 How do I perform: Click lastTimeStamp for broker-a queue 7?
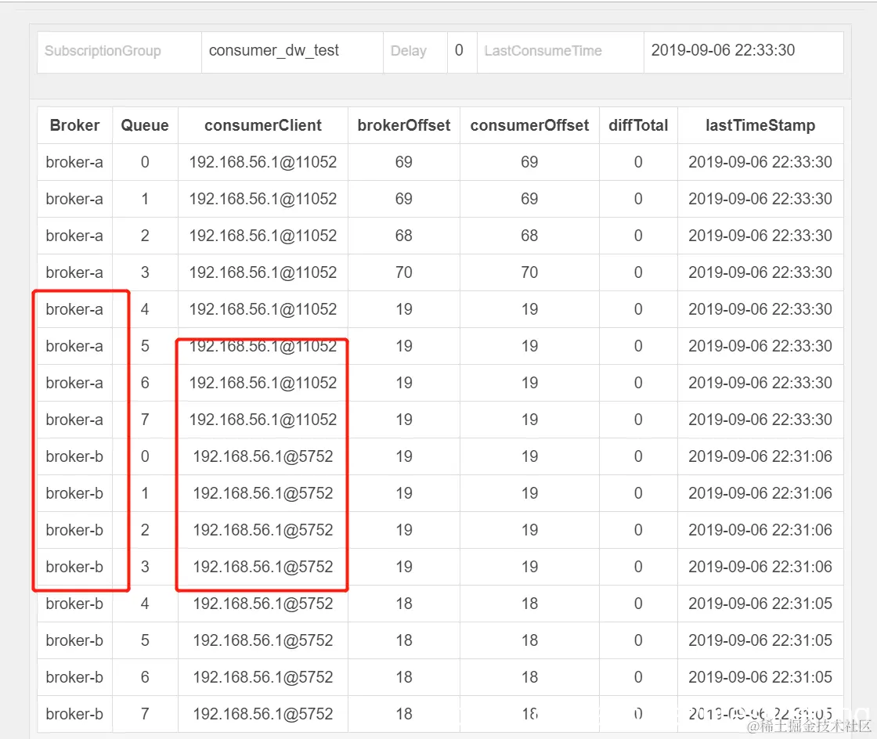point(760,420)
